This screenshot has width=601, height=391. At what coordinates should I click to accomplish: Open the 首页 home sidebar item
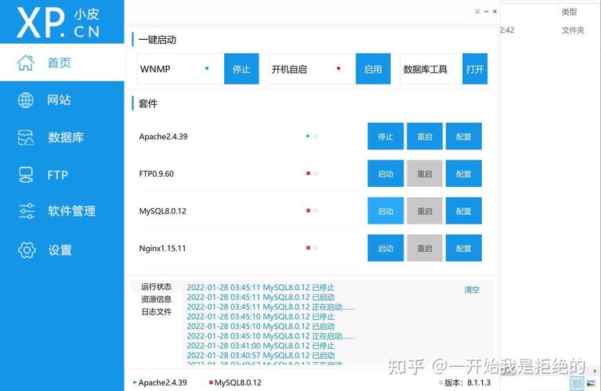62,63
